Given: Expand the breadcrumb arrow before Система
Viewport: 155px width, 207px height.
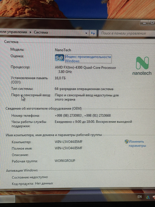Looking at the screenshot, I should pyautogui.click(x=30, y=32).
